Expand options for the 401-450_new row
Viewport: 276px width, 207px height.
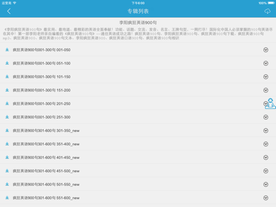[x=266, y=158]
